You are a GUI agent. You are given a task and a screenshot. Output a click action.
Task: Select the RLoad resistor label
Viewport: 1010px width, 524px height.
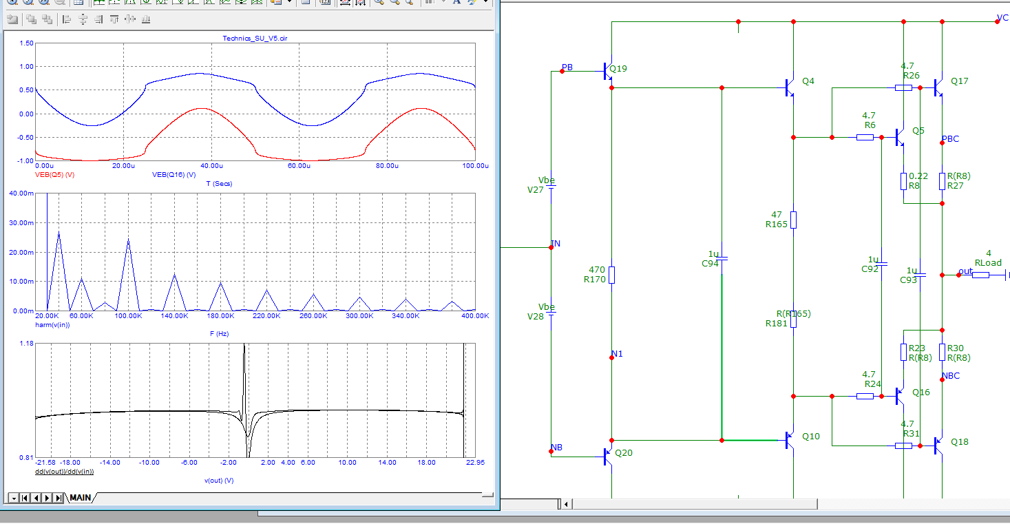pos(989,263)
